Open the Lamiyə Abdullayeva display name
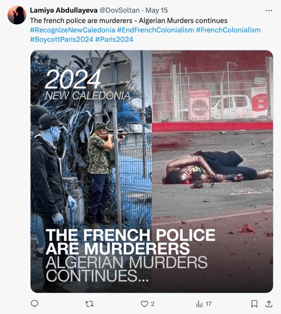 pyautogui.click(x=63, y=10)
